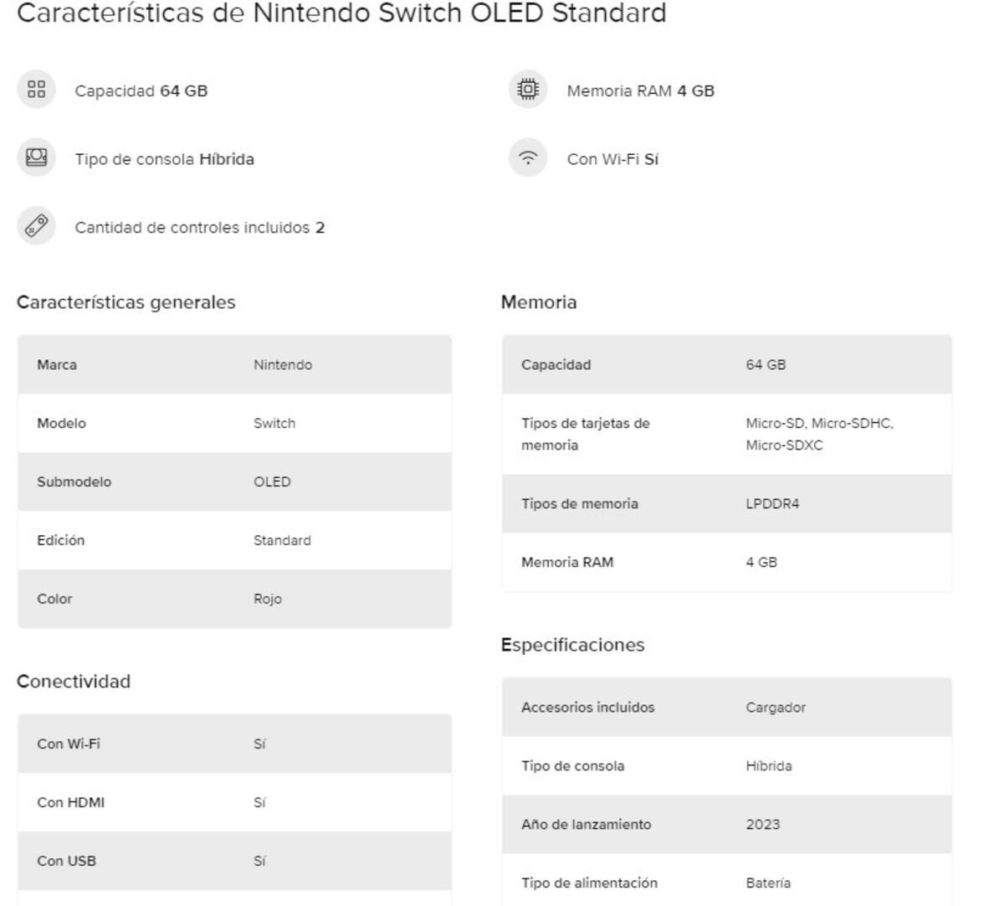Click the page title Nintendo Switch OLED Standard
Screen dimensions: 1004x906
coord(341,13)
